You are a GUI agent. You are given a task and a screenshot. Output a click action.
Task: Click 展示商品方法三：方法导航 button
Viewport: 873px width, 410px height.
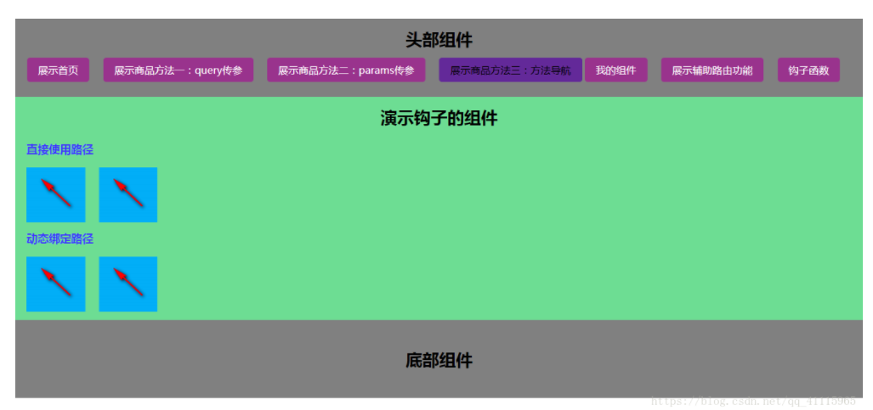[510, 70]
